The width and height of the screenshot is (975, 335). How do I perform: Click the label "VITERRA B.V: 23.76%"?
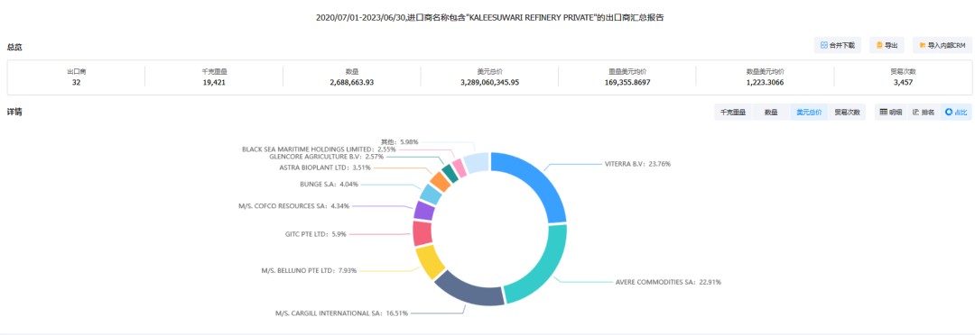(637, 165)
